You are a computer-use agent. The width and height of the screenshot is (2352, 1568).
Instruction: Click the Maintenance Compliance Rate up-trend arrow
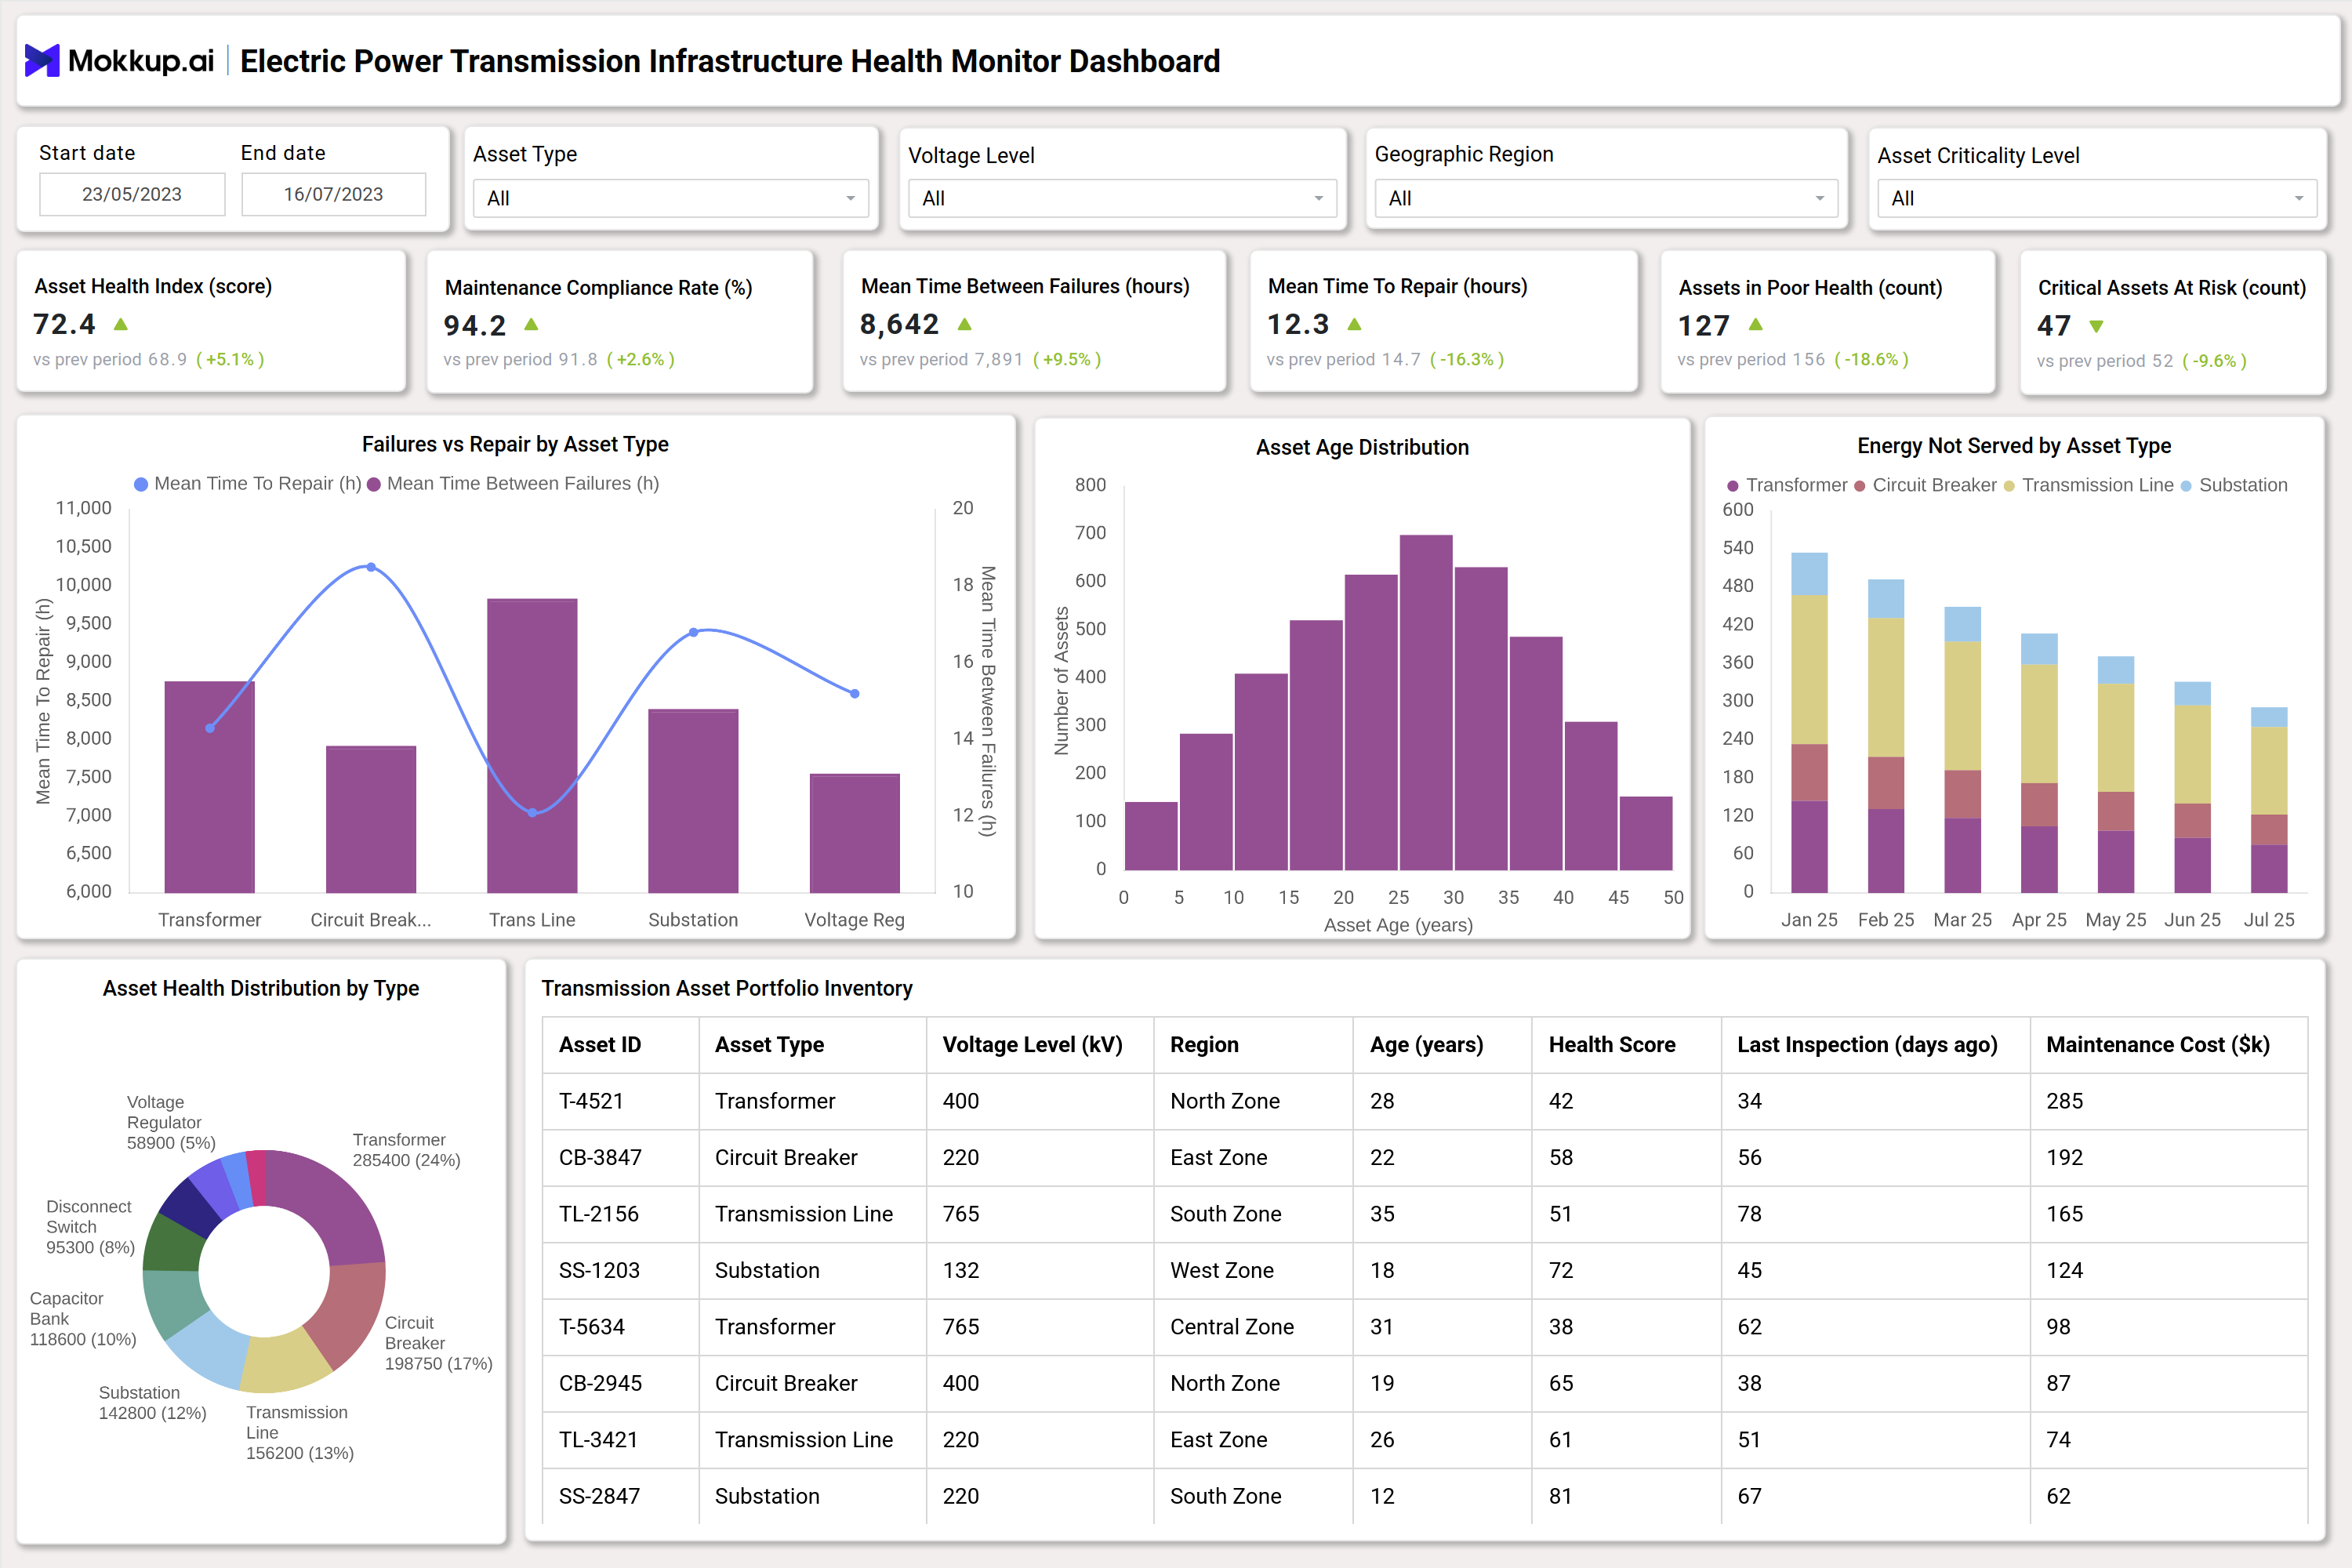[531, 325]
